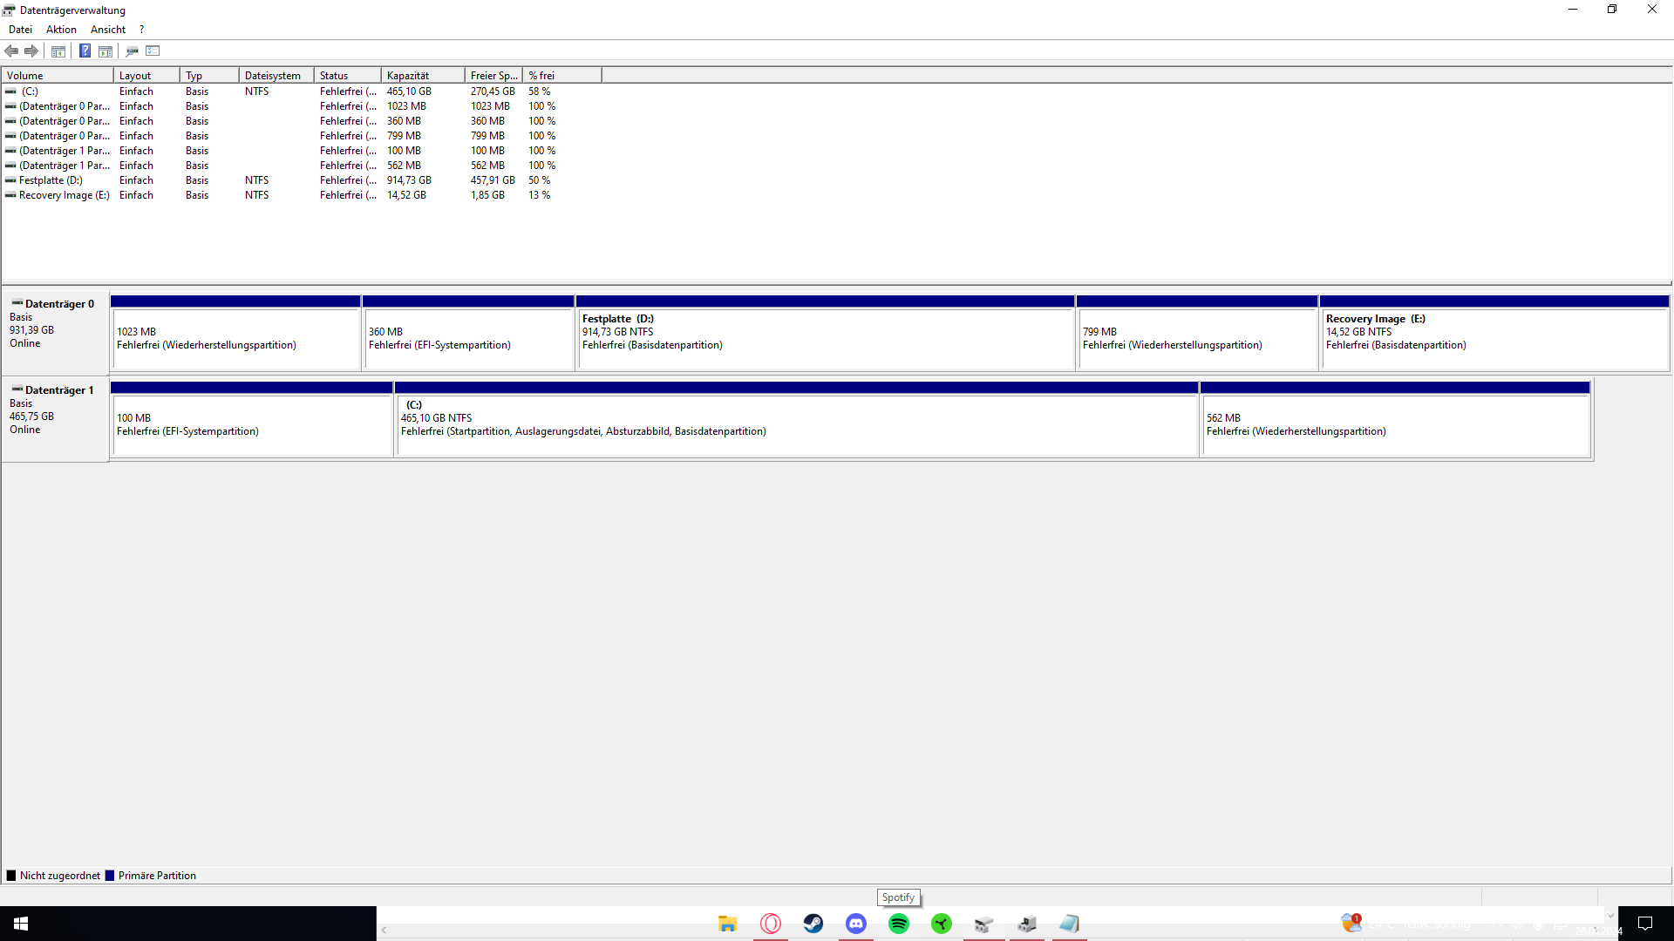This screenshot has width=1674, height=941.
Task: Click the rescan disks toolbar icon
Action: 132,51
